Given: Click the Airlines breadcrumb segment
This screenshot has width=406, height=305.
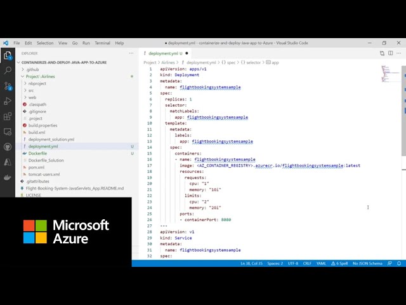Looking at the screenshot, I should 168,62.
